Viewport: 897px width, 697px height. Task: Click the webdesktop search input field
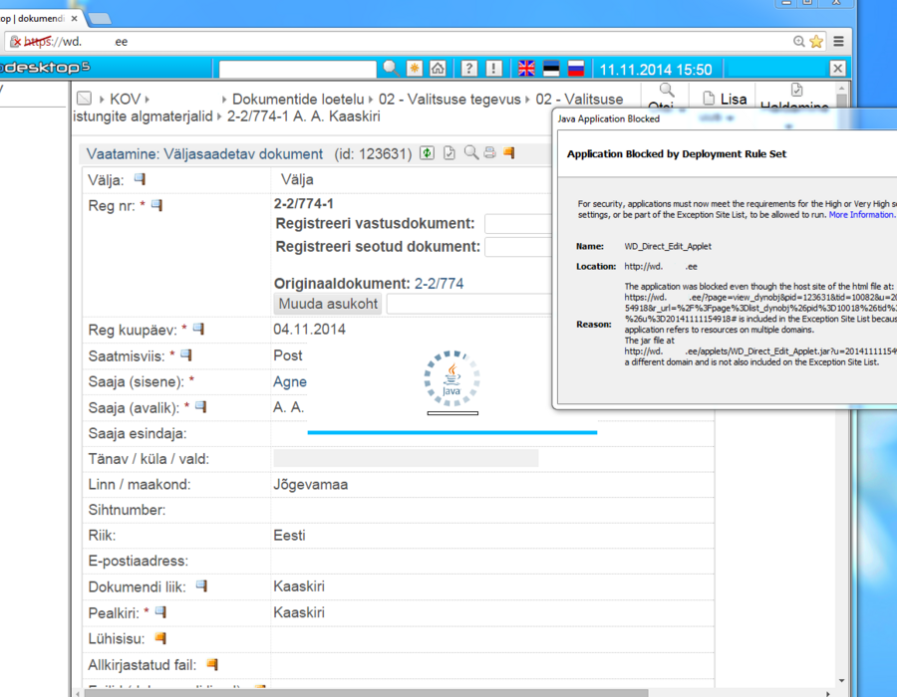tap(297, 69)
